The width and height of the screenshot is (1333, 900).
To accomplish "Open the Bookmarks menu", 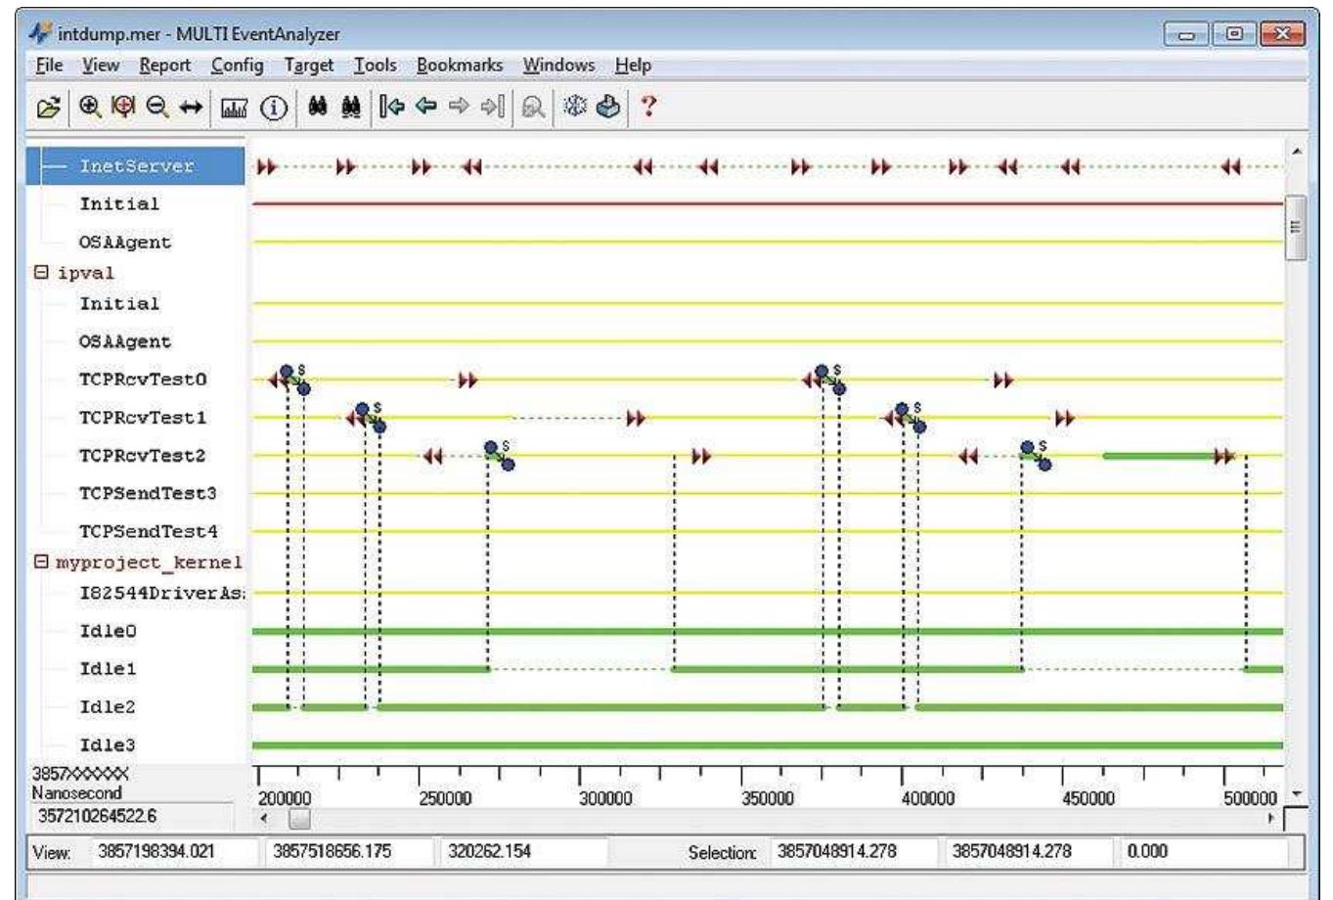I will coord(460,66).
